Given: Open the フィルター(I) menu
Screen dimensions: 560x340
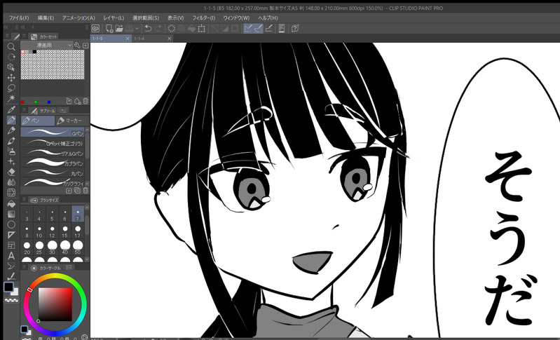Looking at the screenshot, I should point(203,18).
